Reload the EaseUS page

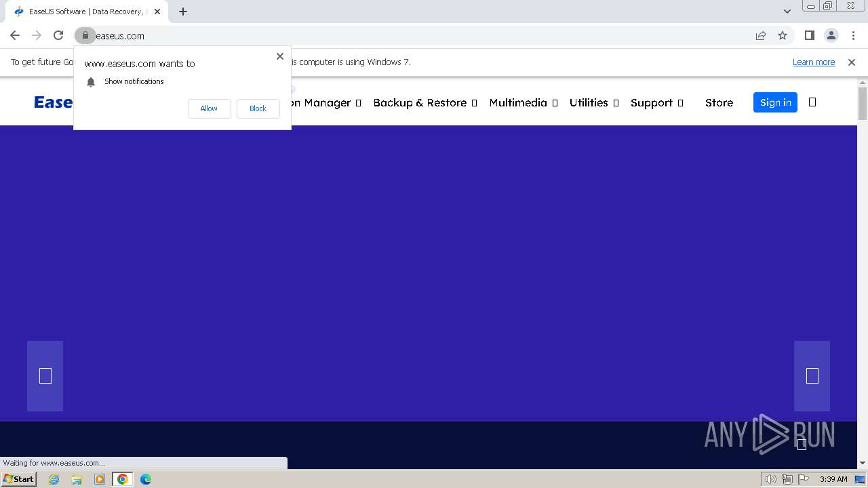[58, 35]
